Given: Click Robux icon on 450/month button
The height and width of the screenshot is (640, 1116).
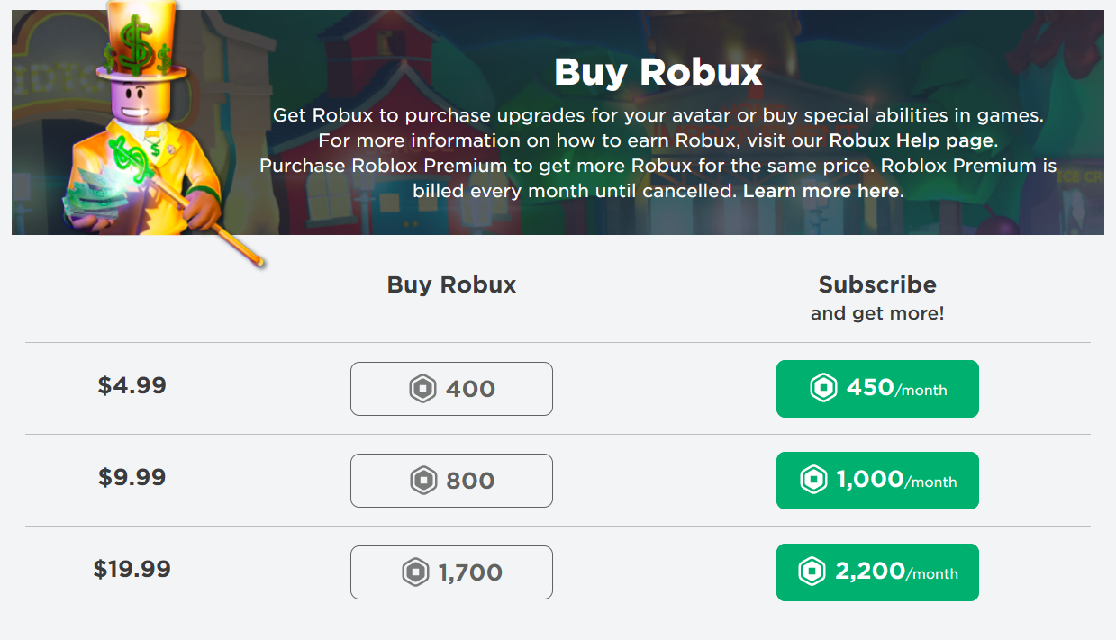Looking at the screenshot, I should (823, 389).
